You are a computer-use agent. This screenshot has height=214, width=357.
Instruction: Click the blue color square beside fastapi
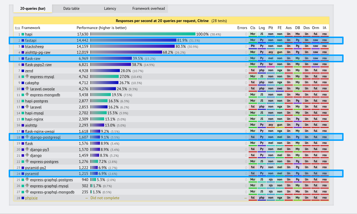[23, 41]
